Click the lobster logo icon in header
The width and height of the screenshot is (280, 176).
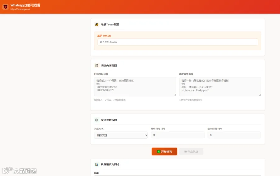coord(6,7)
